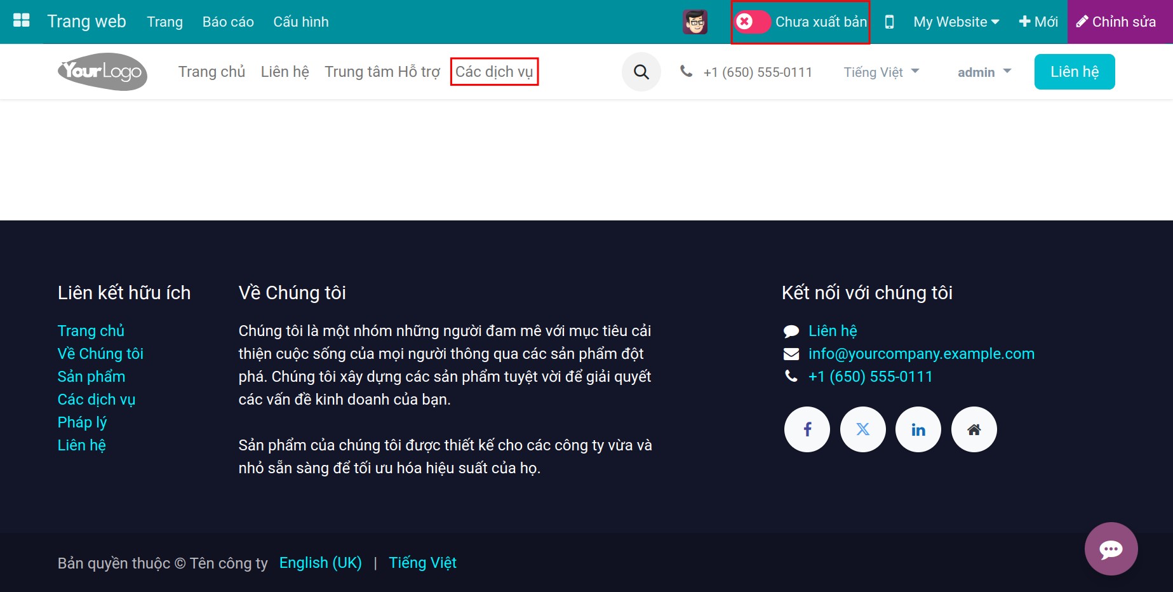Screen dimensions: 1173x592
Task: Click the info@yourcompany.example.com email link
Action: (x=922, y=354)
